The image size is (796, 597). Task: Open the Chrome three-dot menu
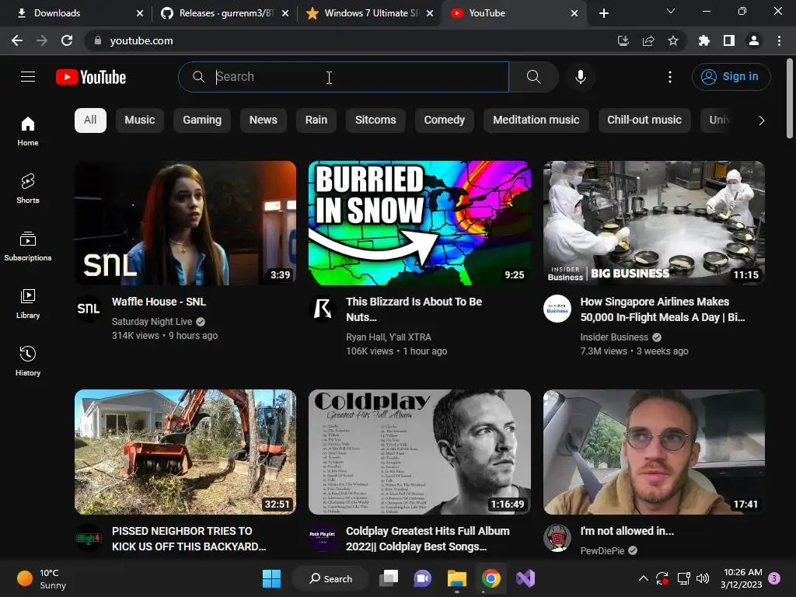click(x=779, y=40)
